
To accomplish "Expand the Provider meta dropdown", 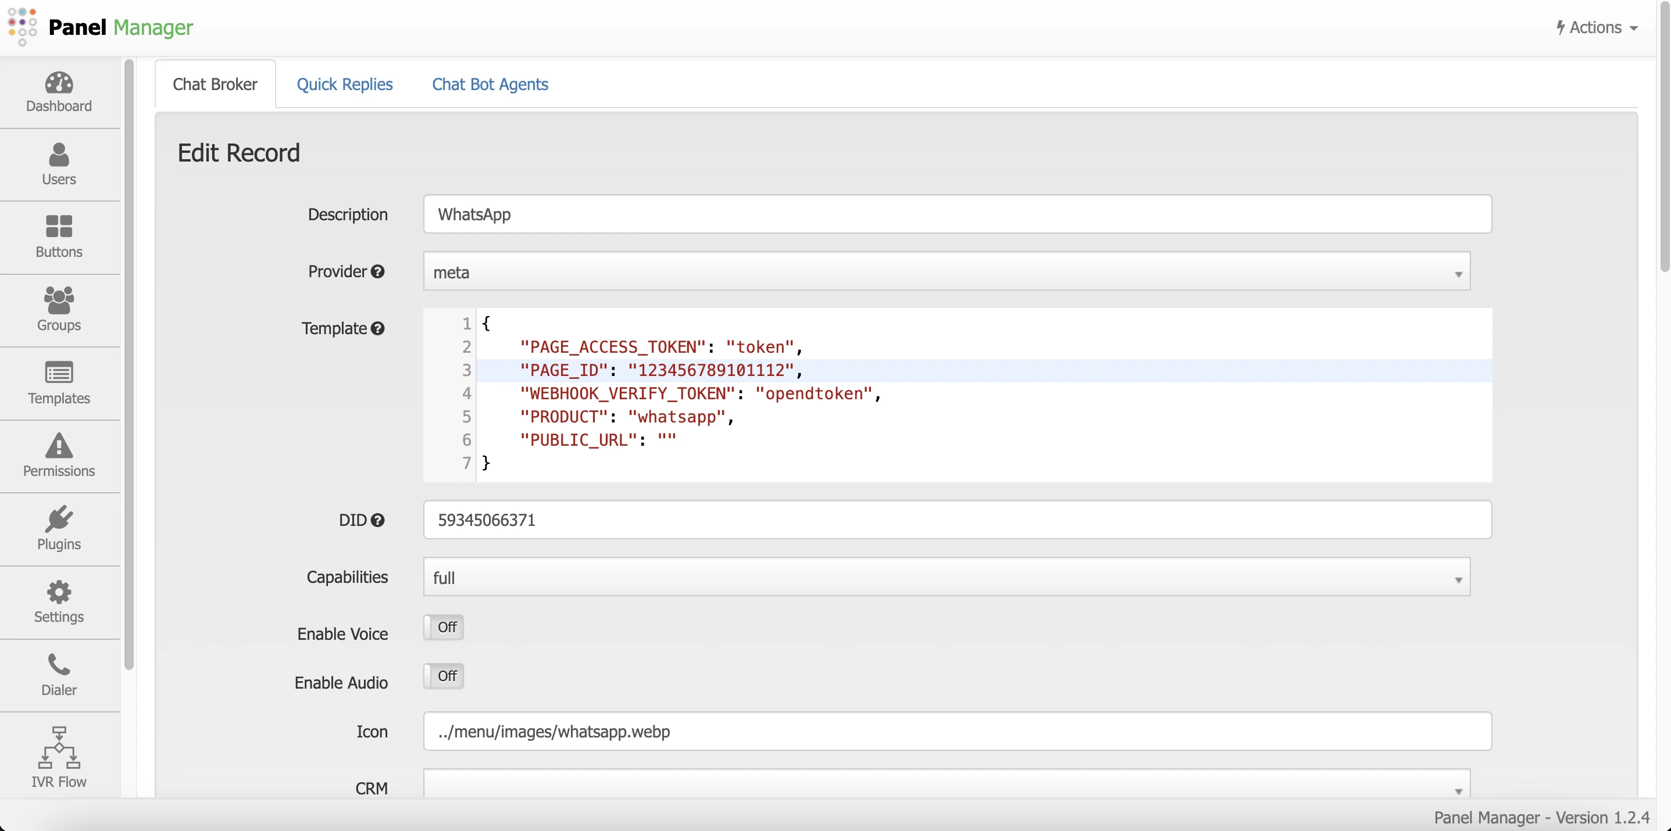I will point(946,272).
